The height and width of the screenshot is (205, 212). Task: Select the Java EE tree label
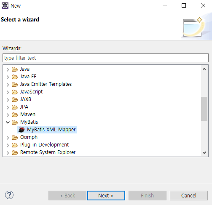(x=28, y=77)
